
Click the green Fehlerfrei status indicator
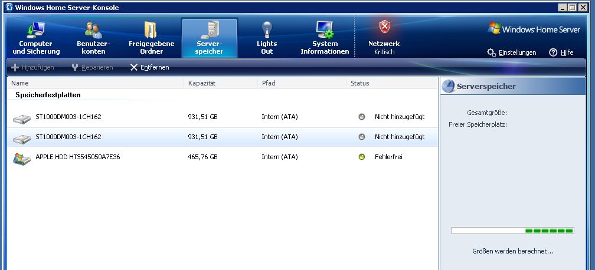pyautogui.click(x=362, y=157)
